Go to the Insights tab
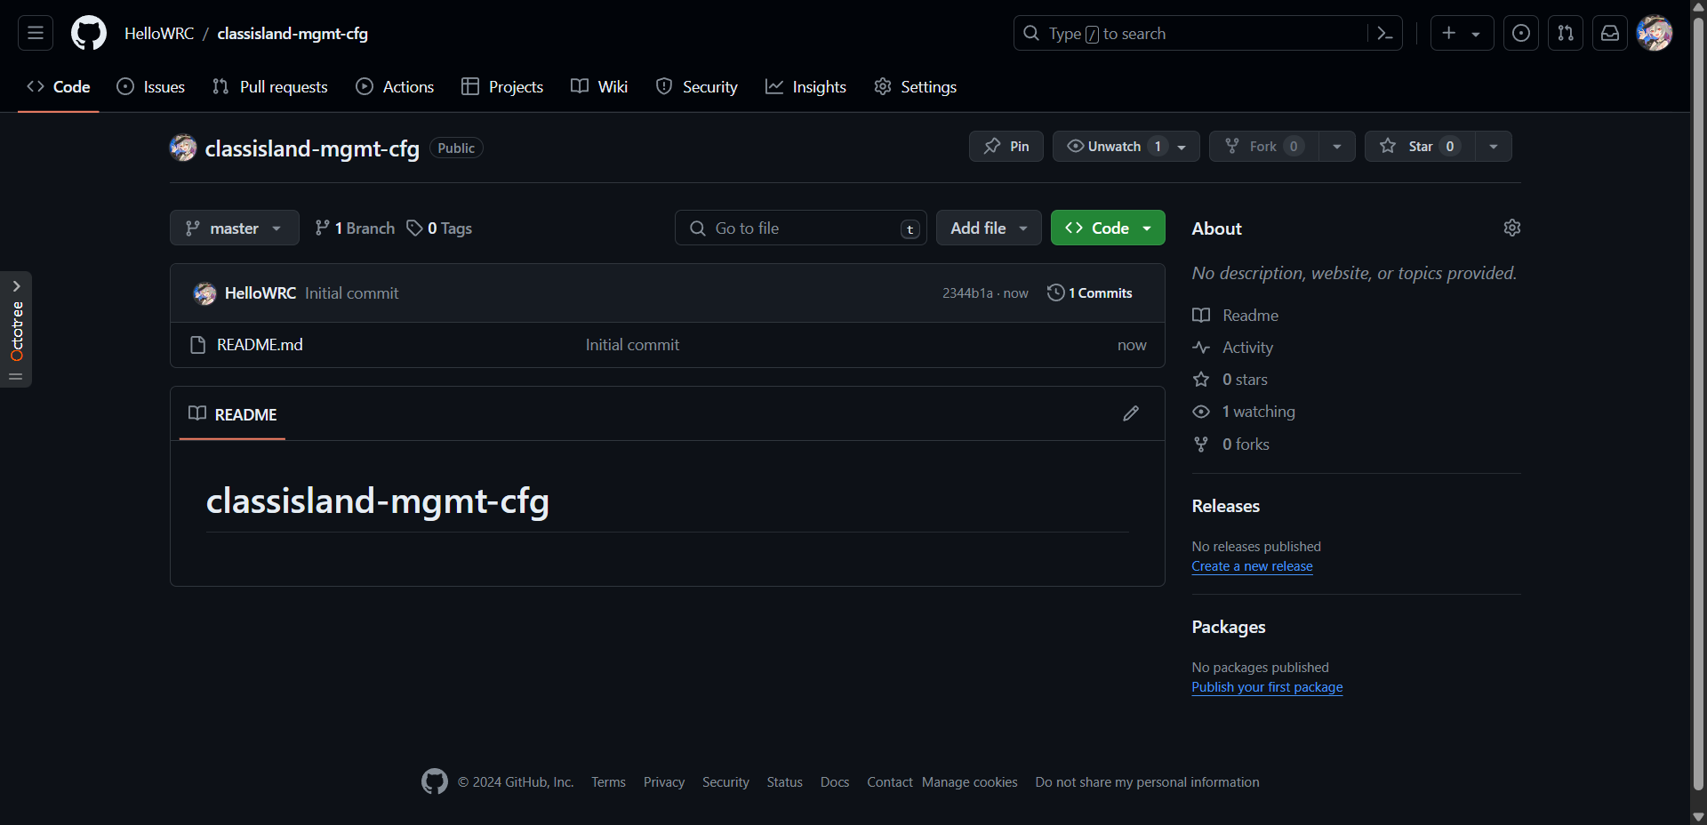Viewport: 1707px width, 825px height. click(806, 87)
